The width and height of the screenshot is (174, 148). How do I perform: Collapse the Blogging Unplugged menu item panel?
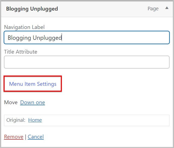pyautogui.click(x=167, y=8)
